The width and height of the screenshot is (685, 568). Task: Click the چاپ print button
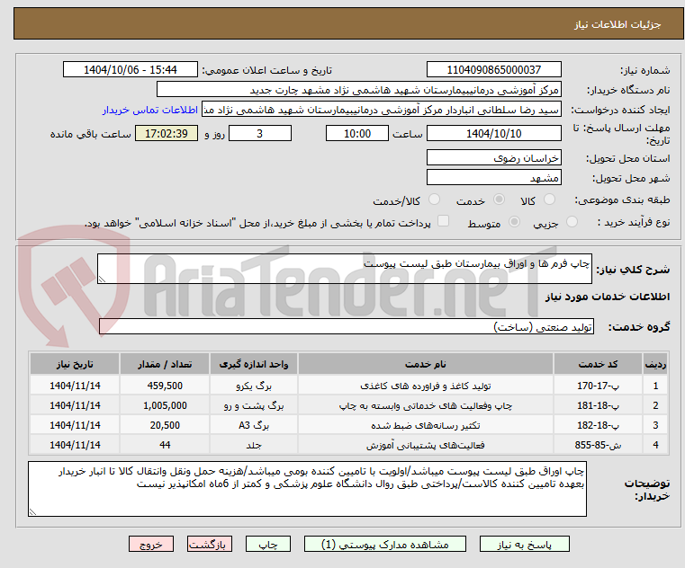[268, 544]
